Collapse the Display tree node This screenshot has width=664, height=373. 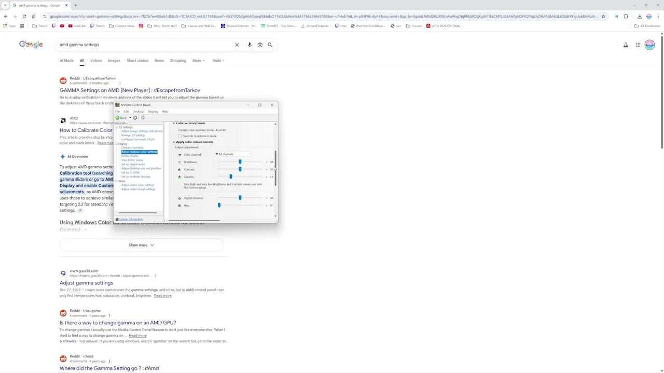coord(116,144)
